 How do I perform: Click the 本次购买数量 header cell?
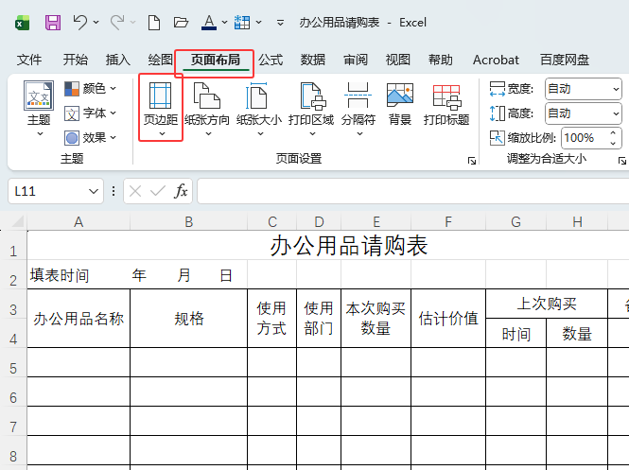(376, 319)
